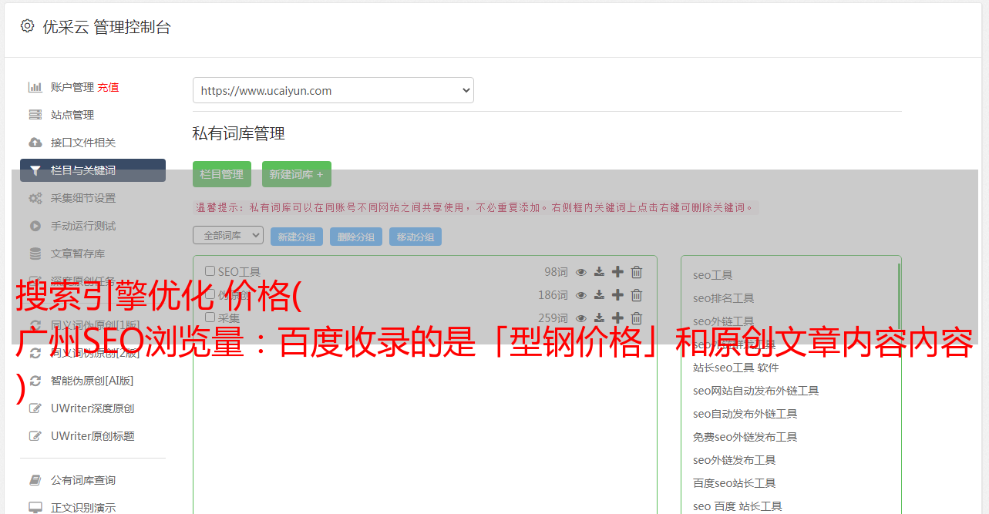Select keyword "seo外链工具" in the list
The height and width of the screenshot is (514, 989).
(x=723, y=321)
